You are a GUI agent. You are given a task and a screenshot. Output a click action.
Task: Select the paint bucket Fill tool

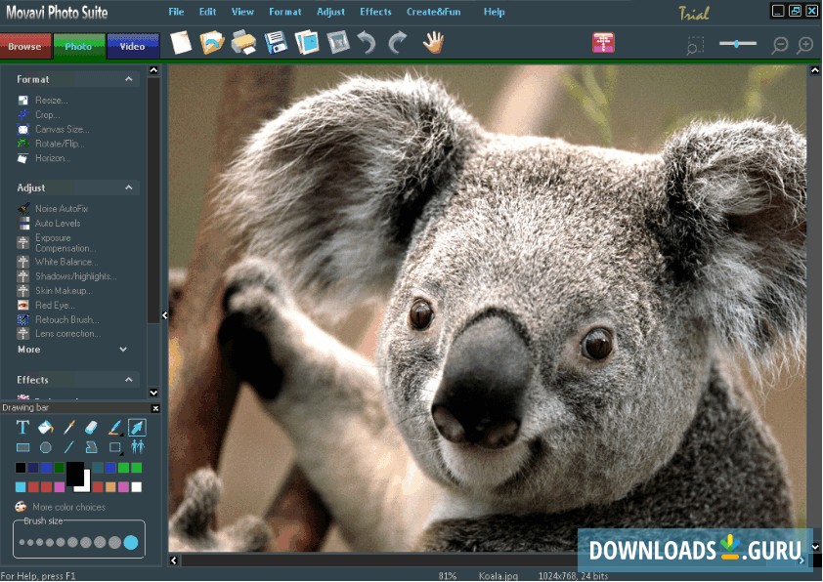(45, 427)
